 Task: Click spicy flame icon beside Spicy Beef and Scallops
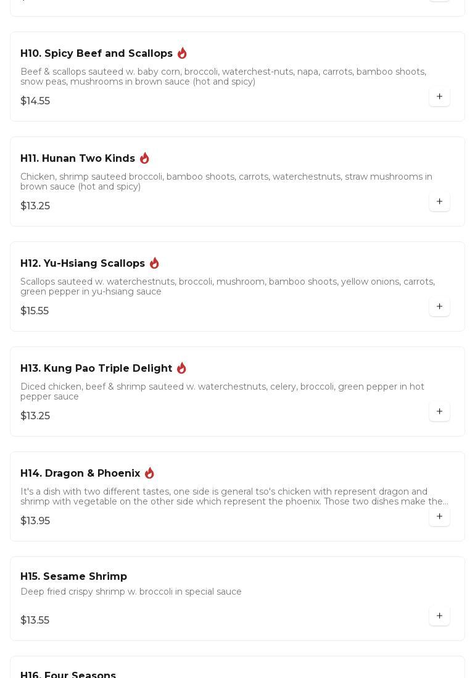(182, 53)
